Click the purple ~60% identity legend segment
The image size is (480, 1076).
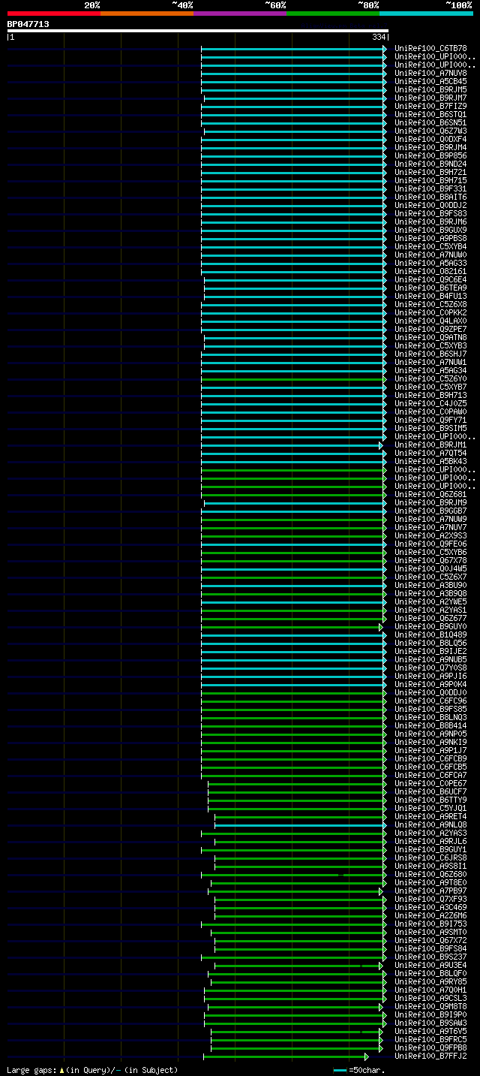pyautogui.click(x=239, y=14)
